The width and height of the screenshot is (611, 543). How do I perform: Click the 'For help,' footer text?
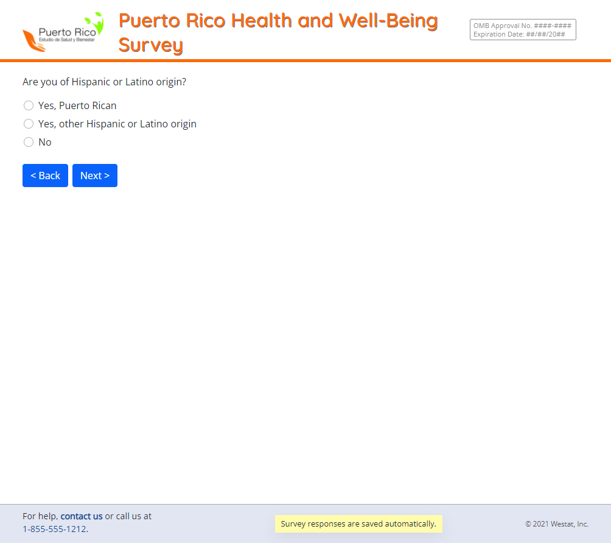[40, 516]
